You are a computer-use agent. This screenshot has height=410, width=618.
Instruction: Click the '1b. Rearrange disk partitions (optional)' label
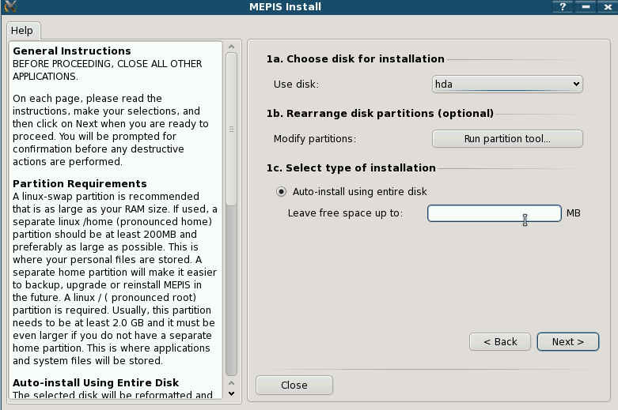pos(380,113)
